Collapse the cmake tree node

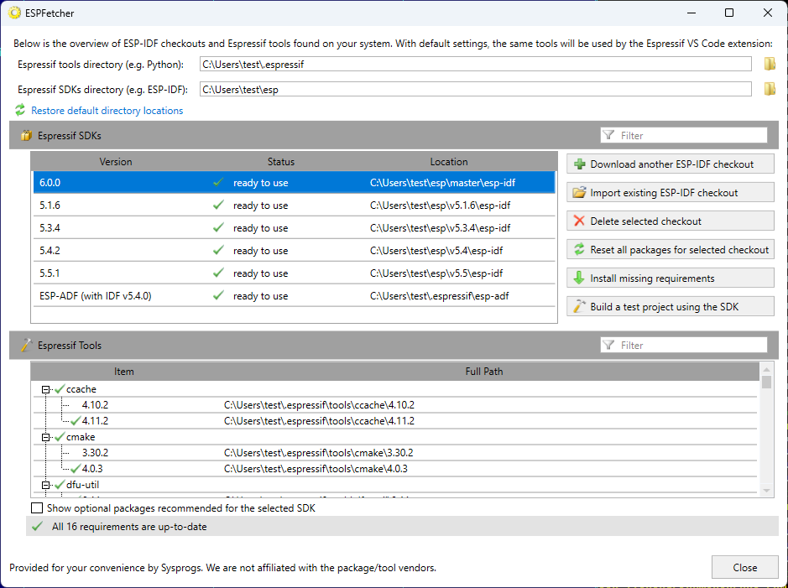[45, 437]
